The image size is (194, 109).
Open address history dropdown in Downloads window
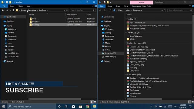[162, 10]
